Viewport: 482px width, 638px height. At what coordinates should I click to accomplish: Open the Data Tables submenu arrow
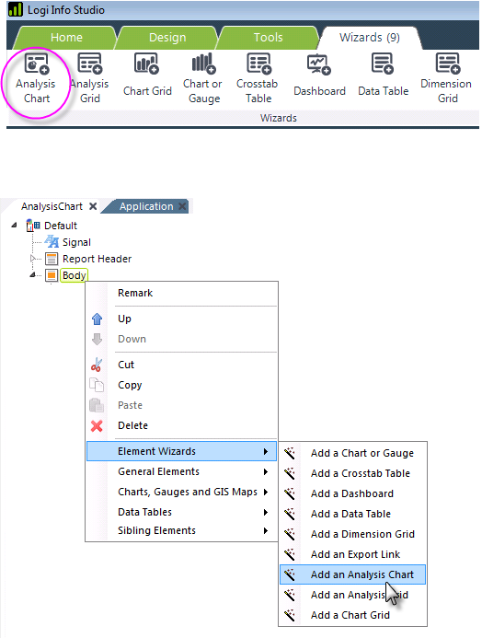266,512
